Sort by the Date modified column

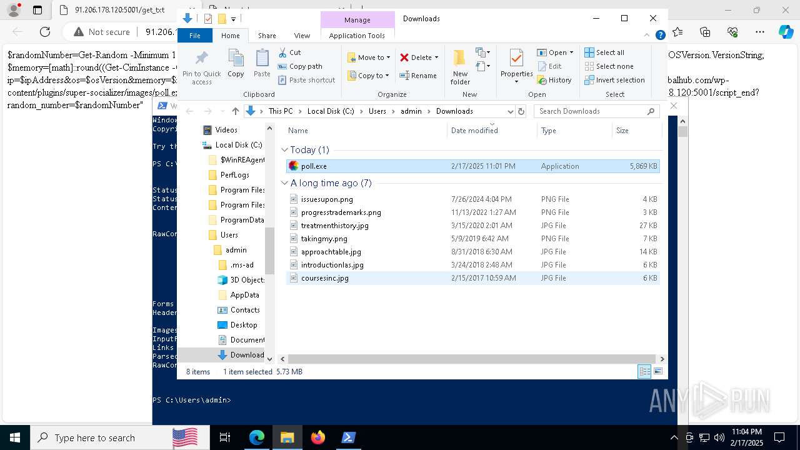(492, 131)
